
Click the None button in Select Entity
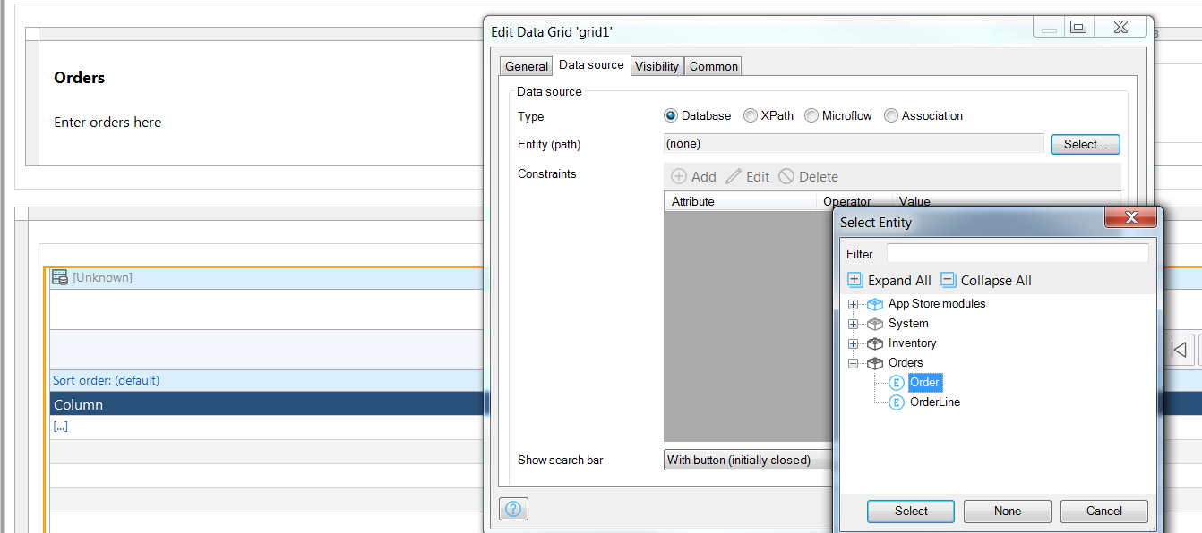click(1007, 511)
